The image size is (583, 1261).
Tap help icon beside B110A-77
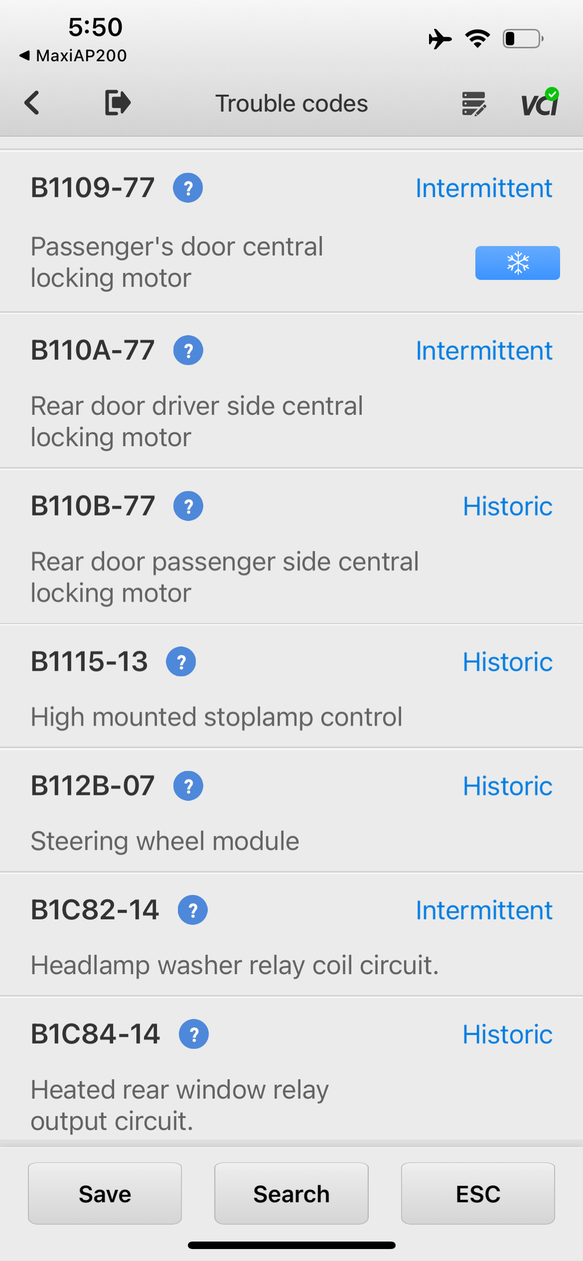tap(188, 350)
